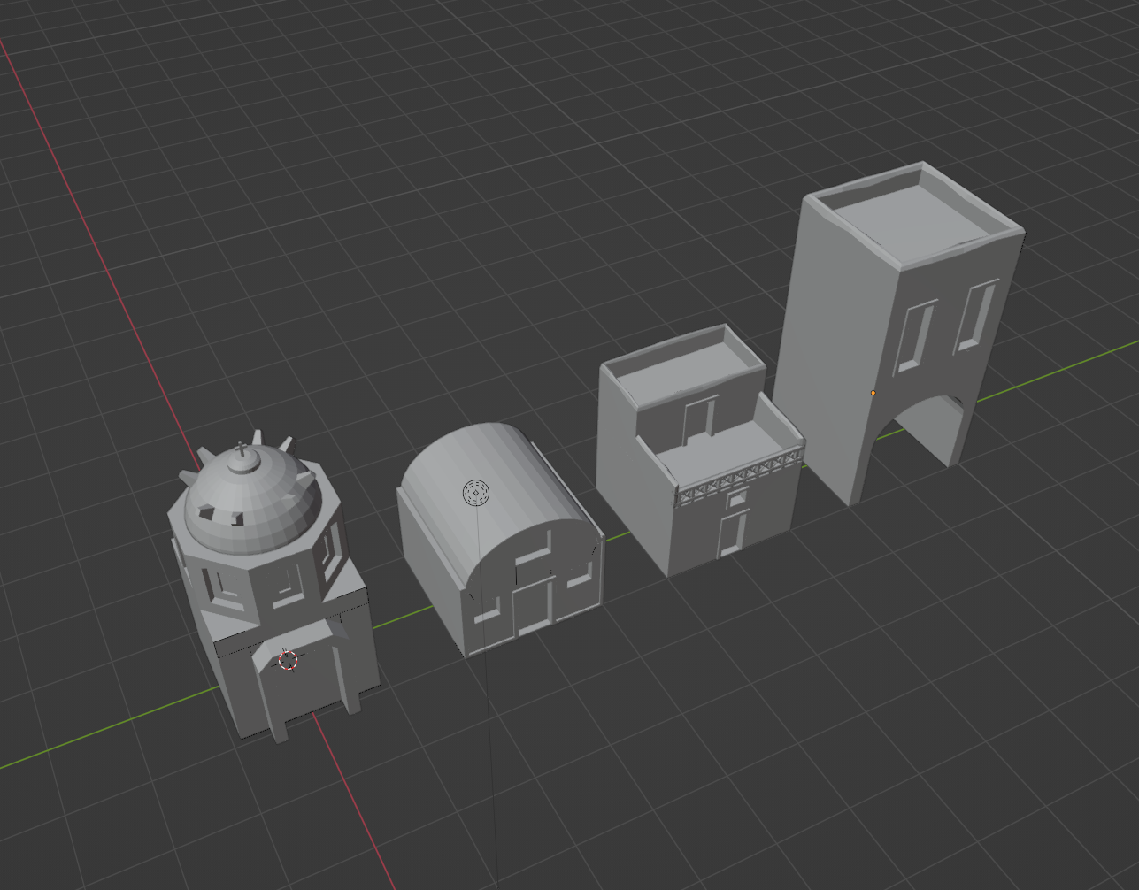Click the lattice balcony railing on terrace house
Screen dimensions: 1139x890
pyautogui.click(x=740, y=479)
